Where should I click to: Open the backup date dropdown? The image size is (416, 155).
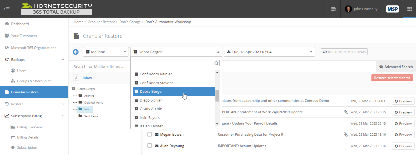[x=269, y=52]
